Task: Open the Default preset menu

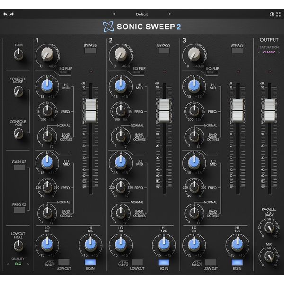Action: pyautogui.click(x=142, y=14)
